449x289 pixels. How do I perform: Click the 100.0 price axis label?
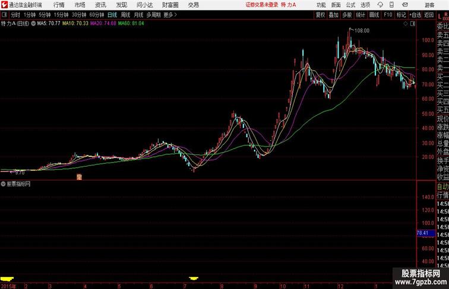coord(428,40)
